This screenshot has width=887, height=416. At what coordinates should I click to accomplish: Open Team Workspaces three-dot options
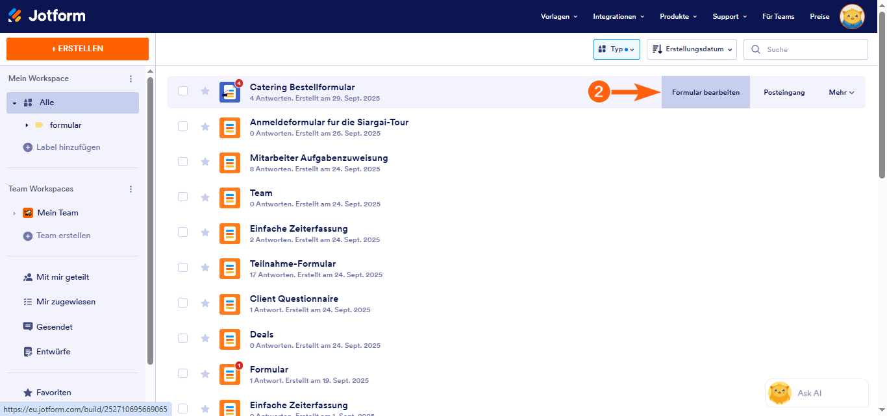tap(131, 189)
